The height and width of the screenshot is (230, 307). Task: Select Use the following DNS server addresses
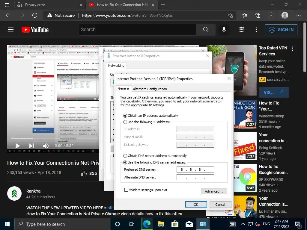coord(125,162)
